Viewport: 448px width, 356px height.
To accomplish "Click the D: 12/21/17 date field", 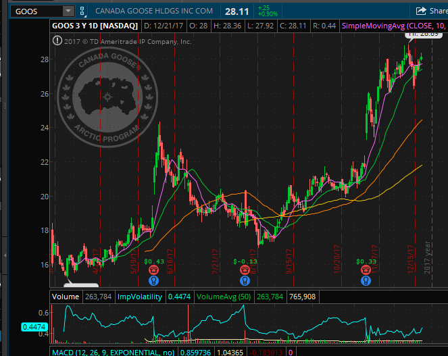I will pyautogui.click(x=164, y=26).
